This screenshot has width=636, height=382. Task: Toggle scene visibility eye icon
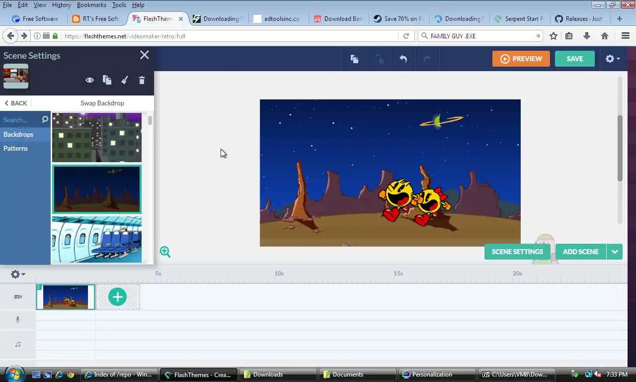click(89, 80)
